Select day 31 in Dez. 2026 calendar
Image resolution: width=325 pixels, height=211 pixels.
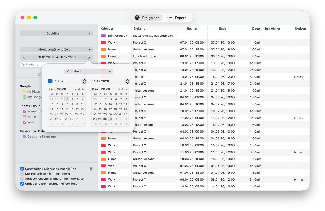coord(110,119)
